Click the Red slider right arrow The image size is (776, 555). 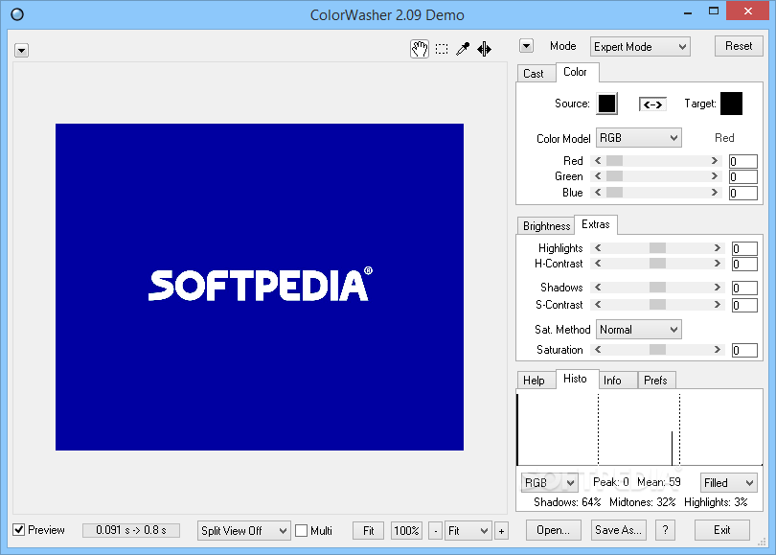tap(714, 161)
